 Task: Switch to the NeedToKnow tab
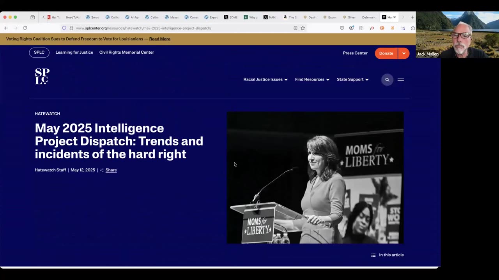click(73, 17)
